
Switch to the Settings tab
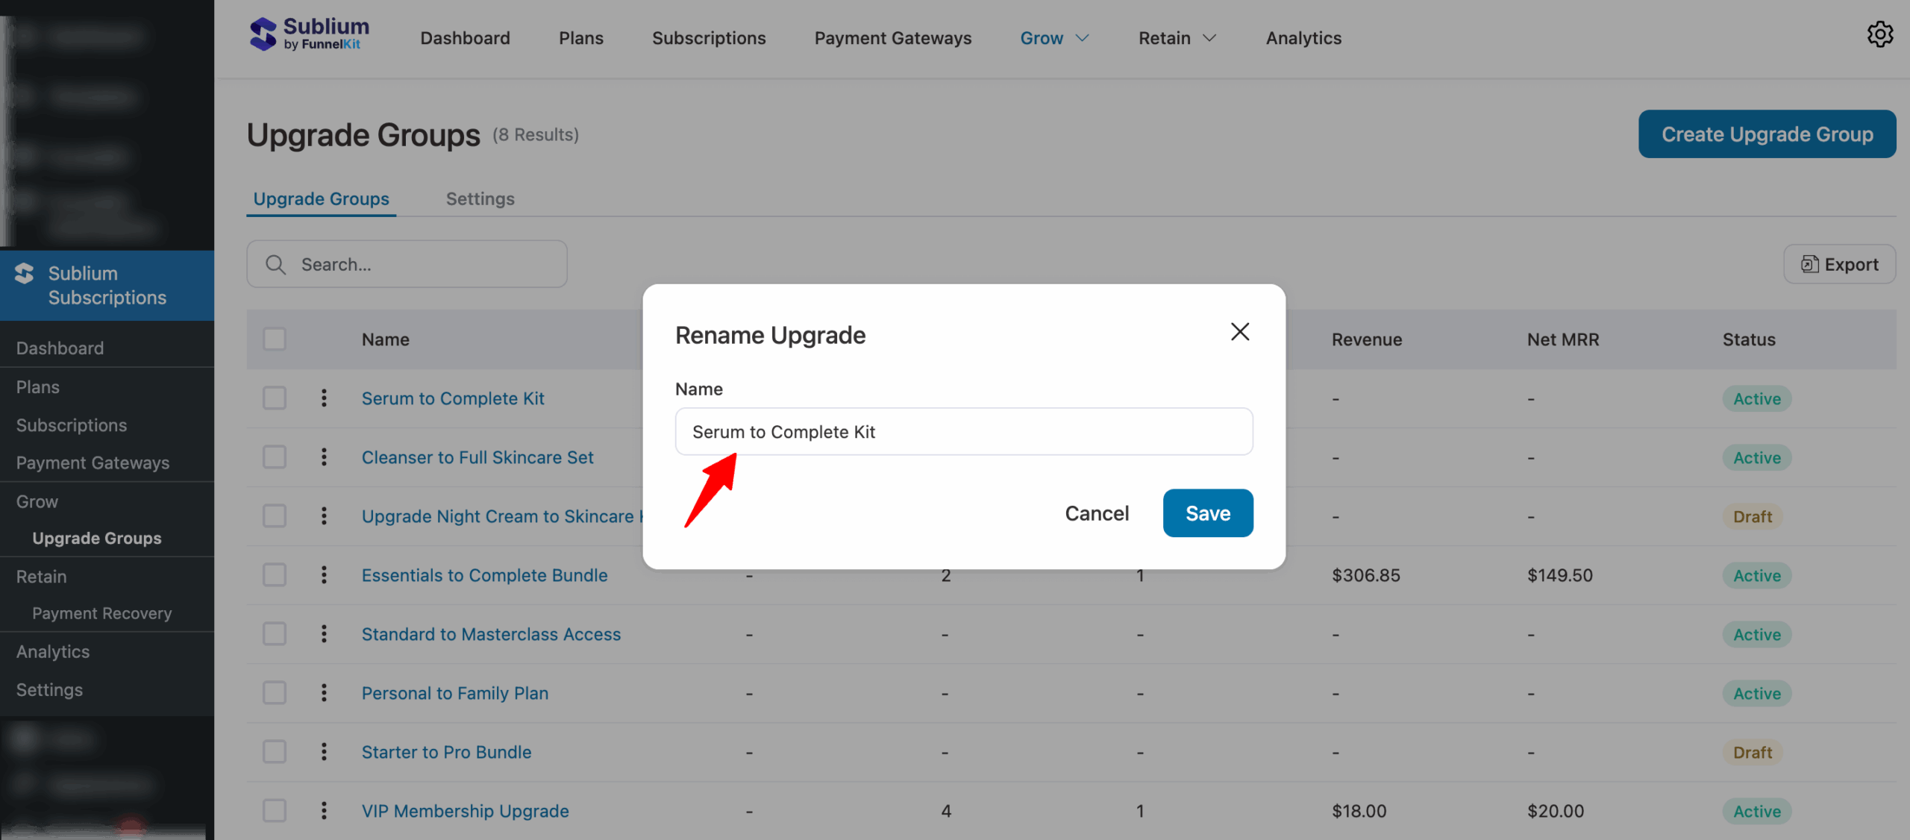(480, 199)
